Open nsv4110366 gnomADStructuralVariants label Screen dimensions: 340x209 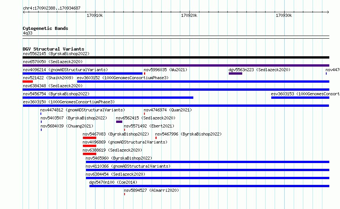point(128,166)
